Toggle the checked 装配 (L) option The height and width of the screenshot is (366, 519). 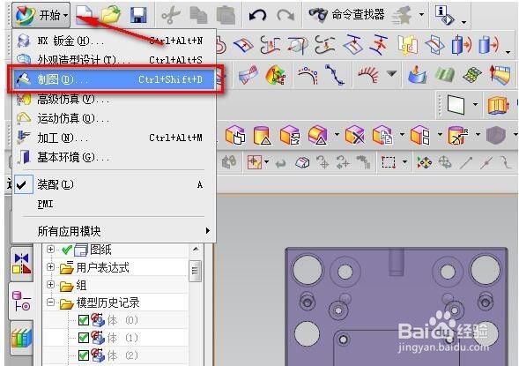tap(115, 184)
